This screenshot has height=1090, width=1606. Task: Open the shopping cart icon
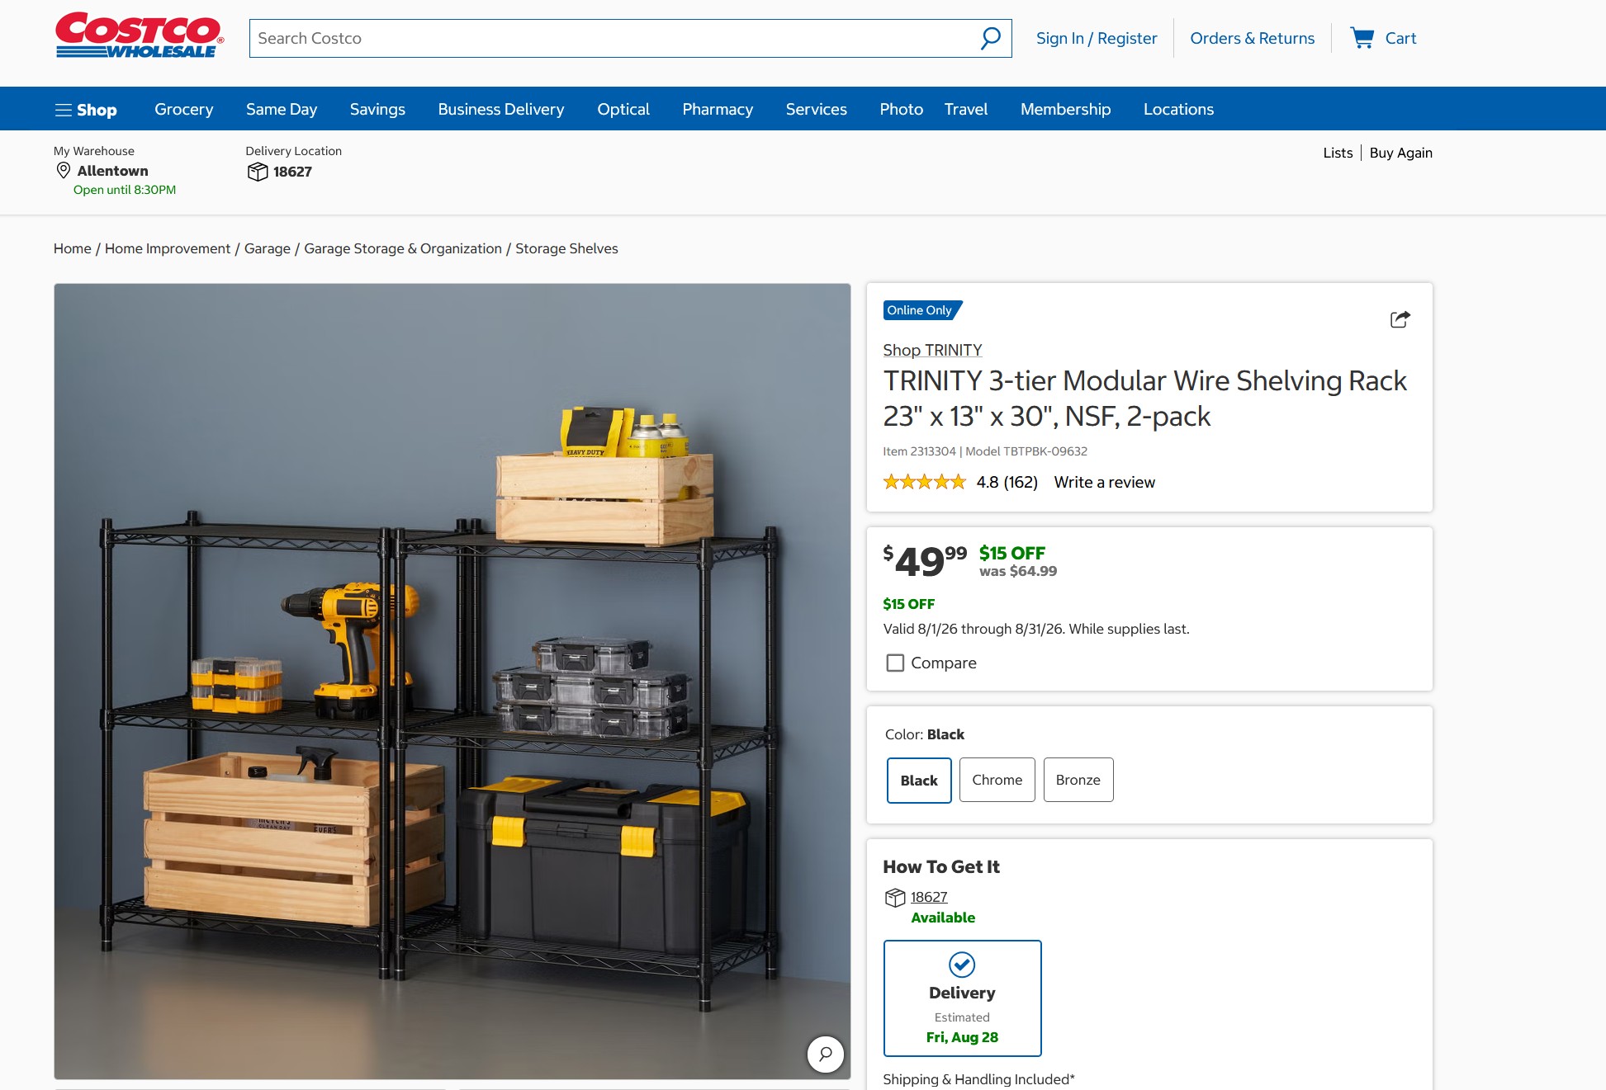(x=1362, y=38)
